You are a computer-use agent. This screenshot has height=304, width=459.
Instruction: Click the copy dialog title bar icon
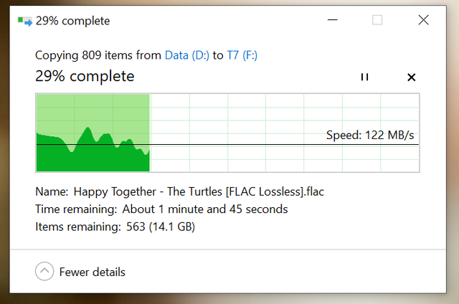click(25, 21)
